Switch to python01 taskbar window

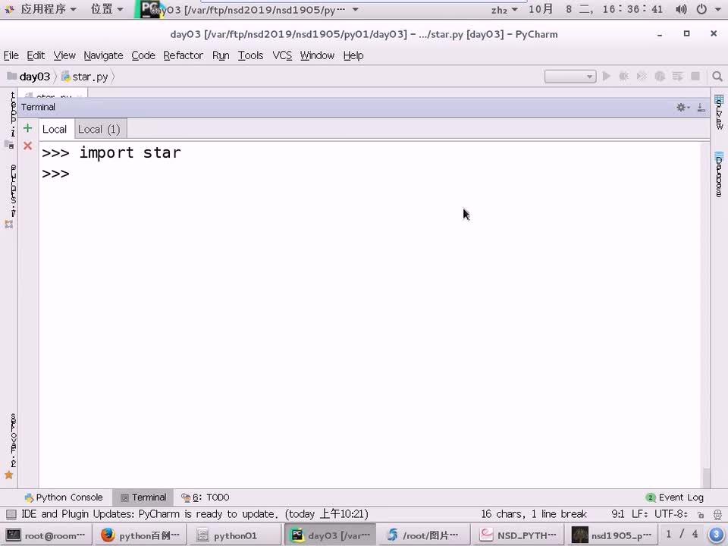click(234, 535)
